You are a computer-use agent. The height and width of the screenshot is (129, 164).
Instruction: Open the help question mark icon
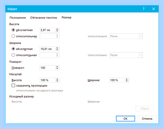click(x=144, y=9)
